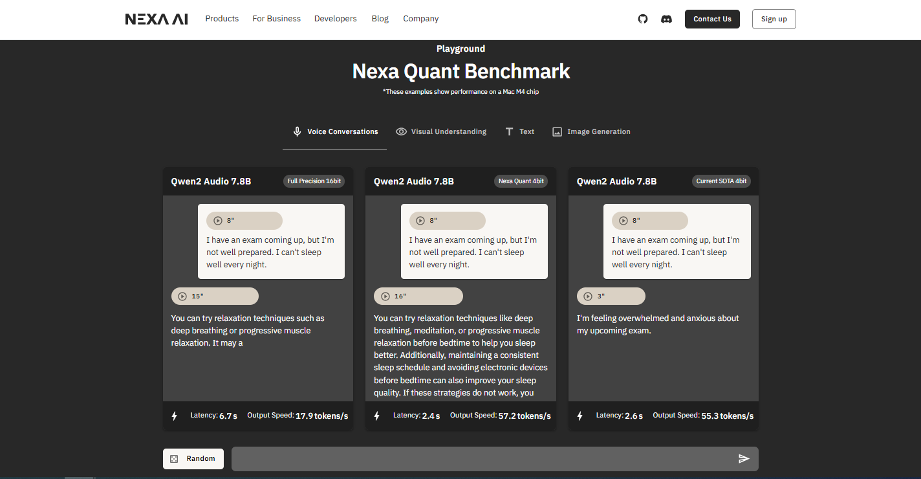Play the 3" response audio clip
Image resolution: width=921 pixels, height=479 pixels.
click(588, 296)
